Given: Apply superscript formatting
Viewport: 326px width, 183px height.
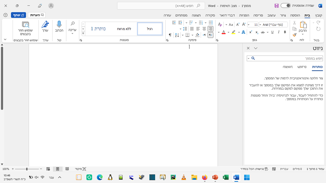Looking at the screenshot, I should click(251, 32).
